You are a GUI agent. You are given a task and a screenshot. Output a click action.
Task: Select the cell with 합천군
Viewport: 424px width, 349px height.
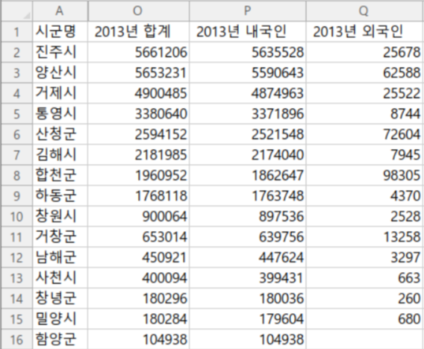pos(60,175)
